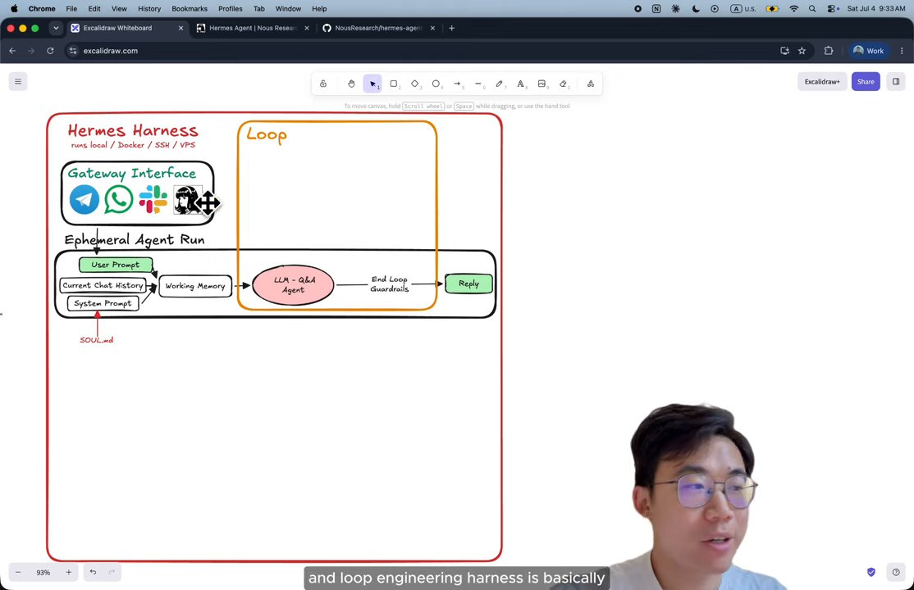914x590 pixels.
Task: Open the Excalidraw+ link button
Action: click(x=822, y=82)
